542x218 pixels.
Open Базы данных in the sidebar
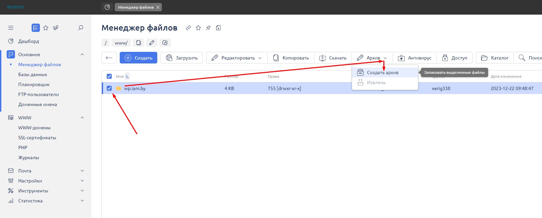(33, 74)
